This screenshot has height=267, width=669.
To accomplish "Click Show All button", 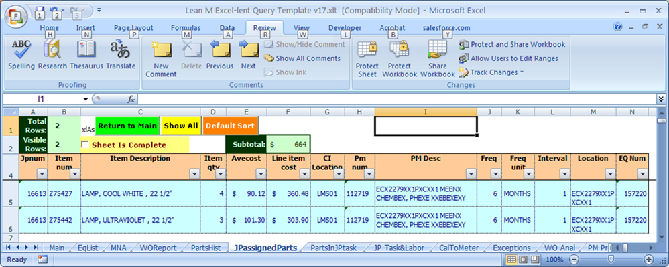I will (x=181, y=126).
